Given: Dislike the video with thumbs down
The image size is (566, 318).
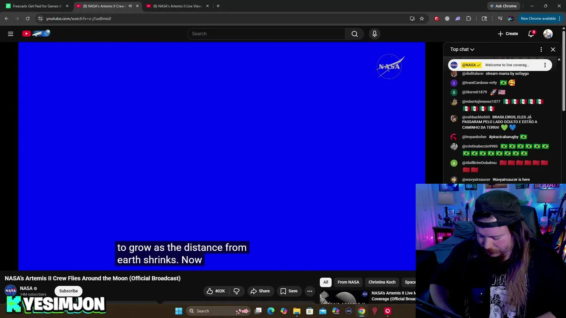Looking at the screenshot, I should [237, 291].
